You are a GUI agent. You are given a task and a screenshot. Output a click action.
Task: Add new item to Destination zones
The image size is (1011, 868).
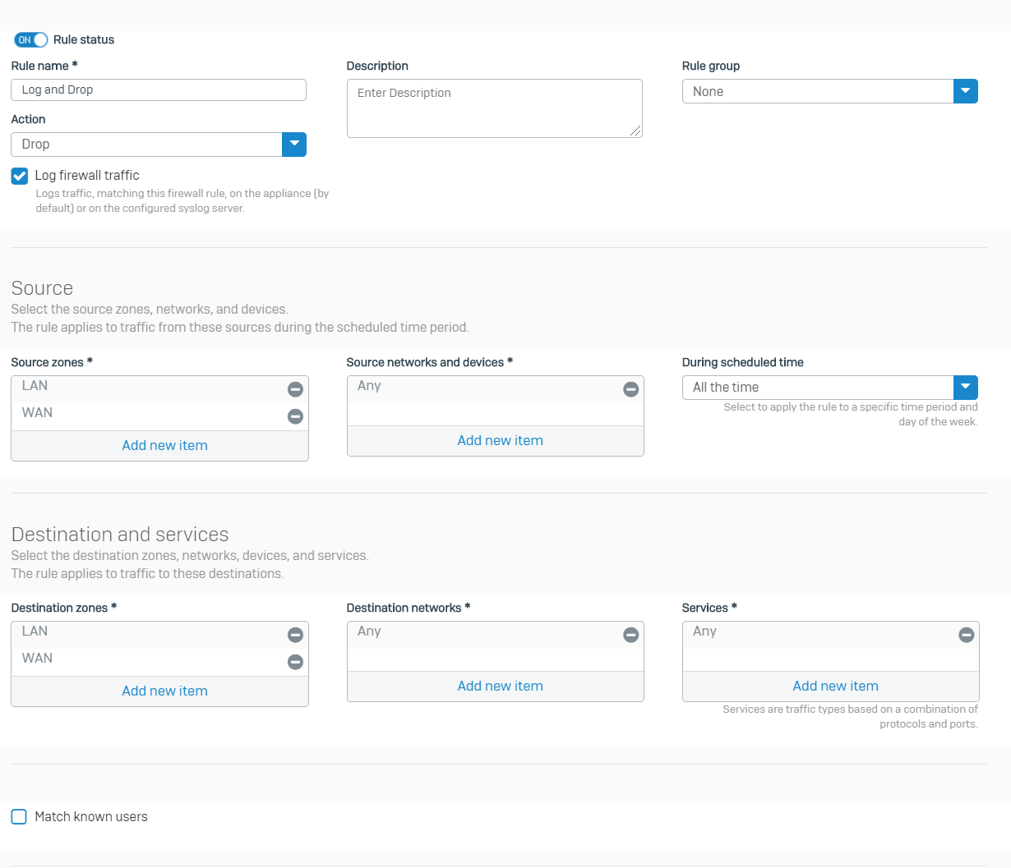click(x=164, y=691)
